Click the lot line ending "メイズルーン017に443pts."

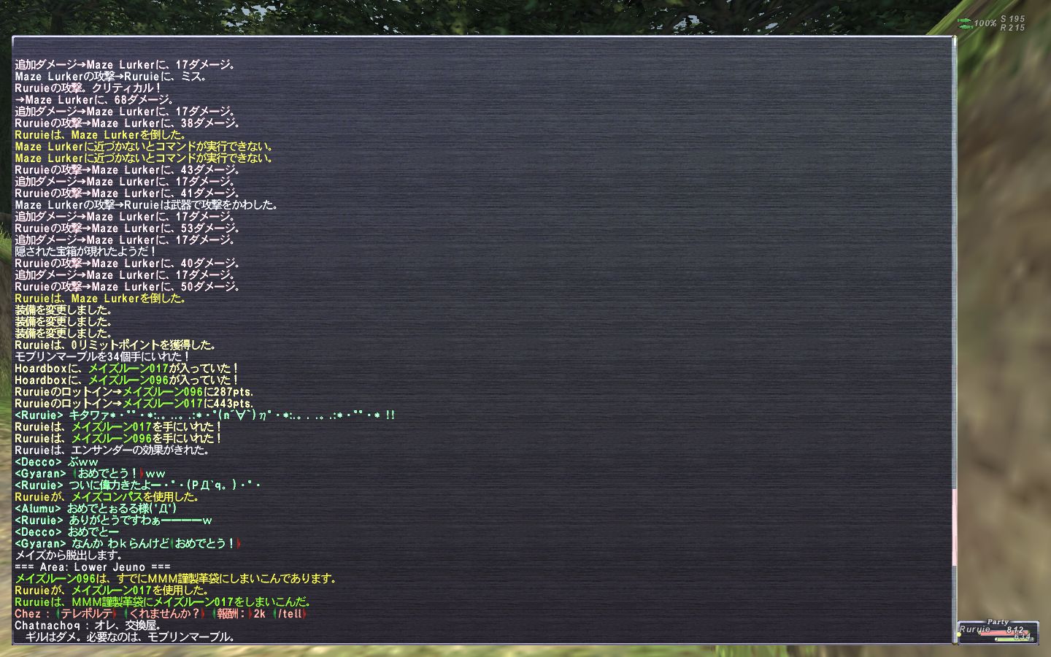pyautogui.click(x=134, y=403)
